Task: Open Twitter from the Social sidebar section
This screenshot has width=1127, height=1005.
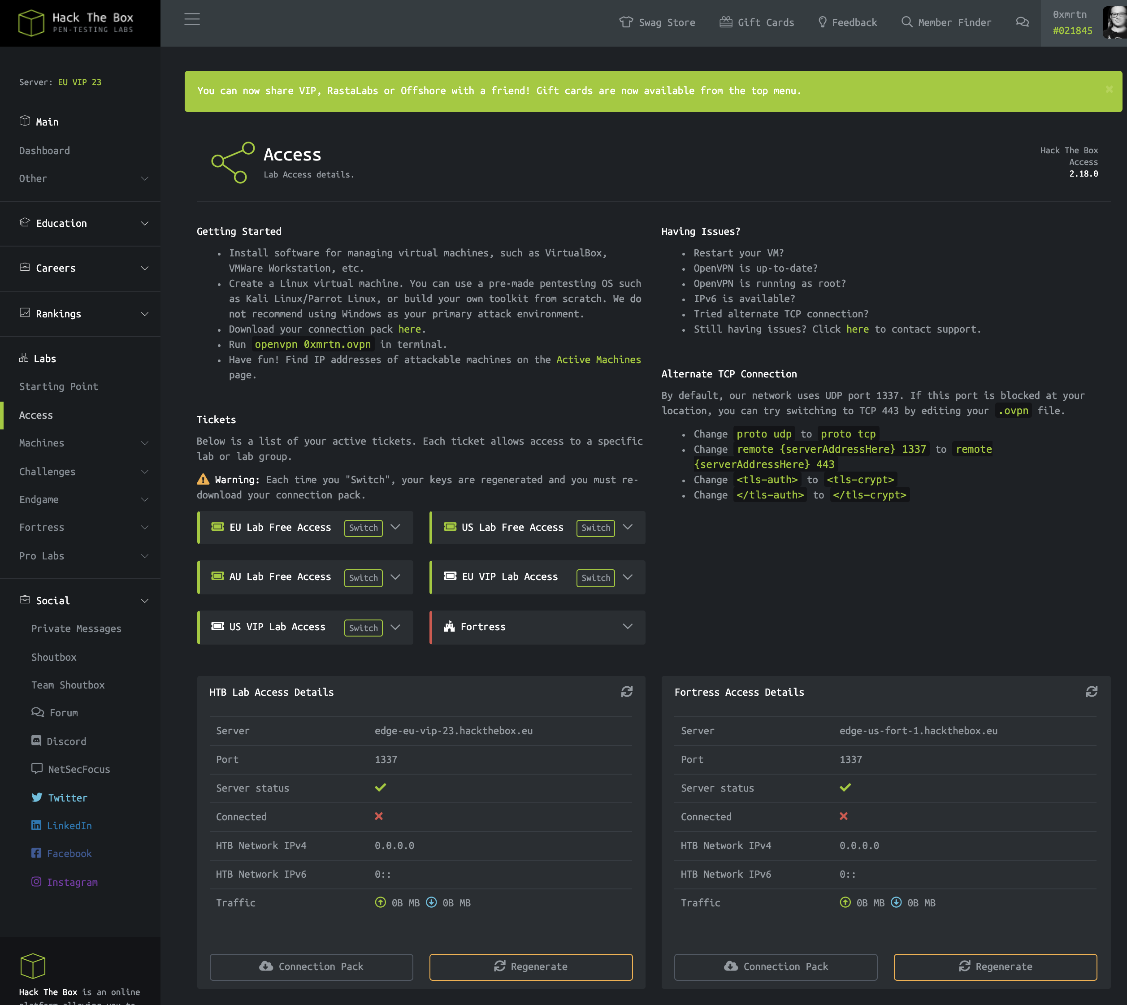Action: [67, 797]
